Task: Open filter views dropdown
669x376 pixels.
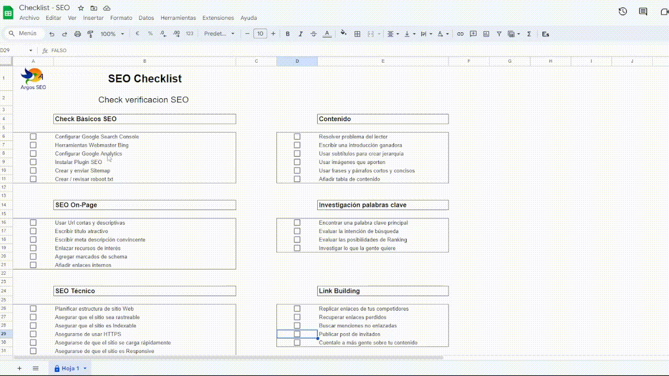Action: (514, 34)
